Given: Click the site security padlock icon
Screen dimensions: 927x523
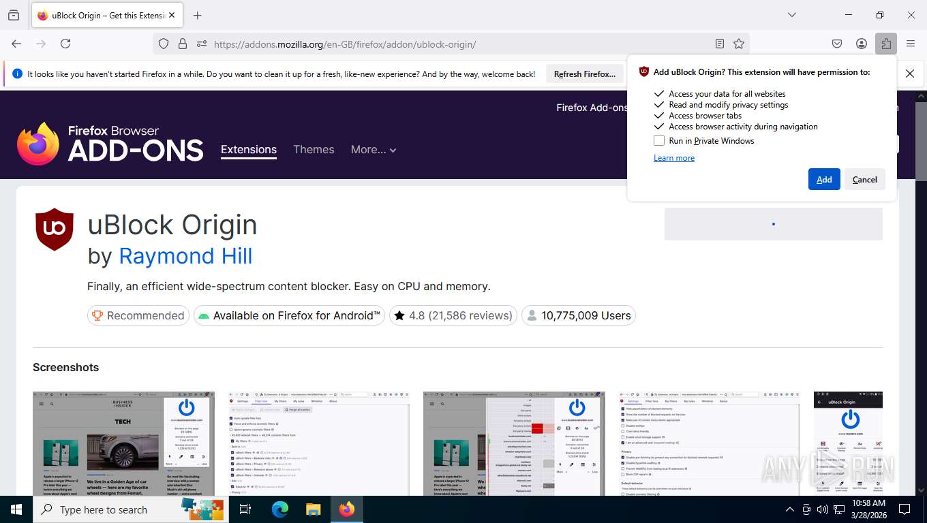Looking at the screenshot, I should click(183, 44).
